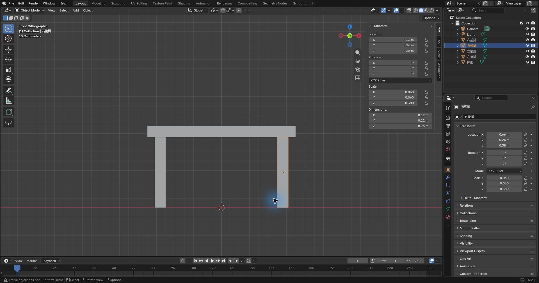Expand the 右前脚 outliner item

tap(458, 40)
